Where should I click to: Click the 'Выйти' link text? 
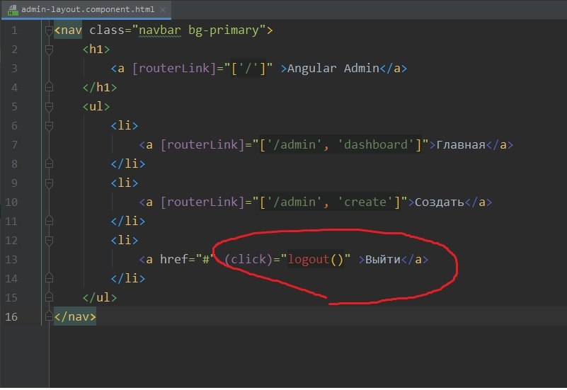tap(383, 260)
